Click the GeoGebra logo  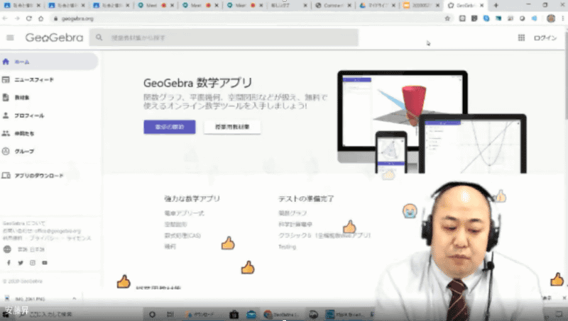point(54,38)
